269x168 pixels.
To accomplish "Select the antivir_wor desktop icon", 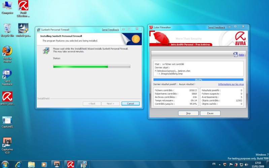I will point(7,98).
